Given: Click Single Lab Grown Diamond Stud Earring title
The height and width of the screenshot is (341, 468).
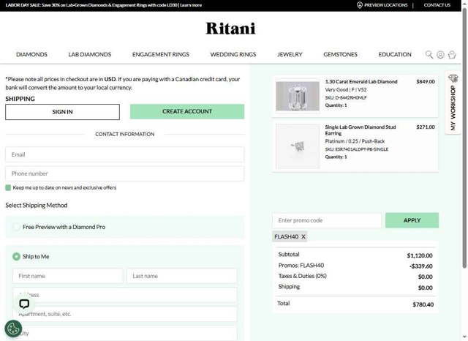Looking at the screenshot, I should click(x=361, y=130).
